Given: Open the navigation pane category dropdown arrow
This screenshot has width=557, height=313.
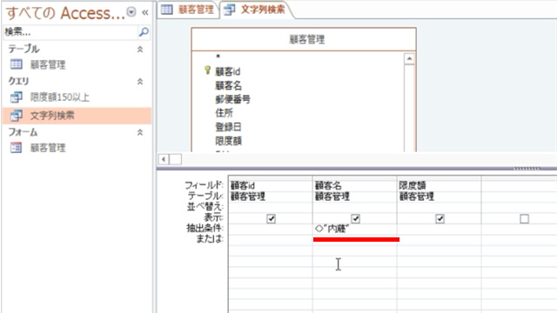Looking at the screenshot, I should tap(131, 12).
